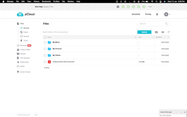Click inside the Search field
Screen dimensions: 187x117
click(153, 24)
